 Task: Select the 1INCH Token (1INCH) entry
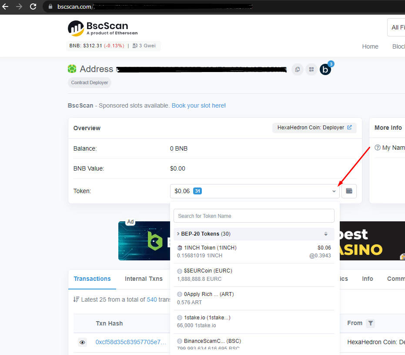254,252
